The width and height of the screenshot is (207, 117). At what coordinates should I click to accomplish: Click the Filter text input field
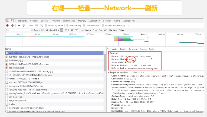click(18, 30)
